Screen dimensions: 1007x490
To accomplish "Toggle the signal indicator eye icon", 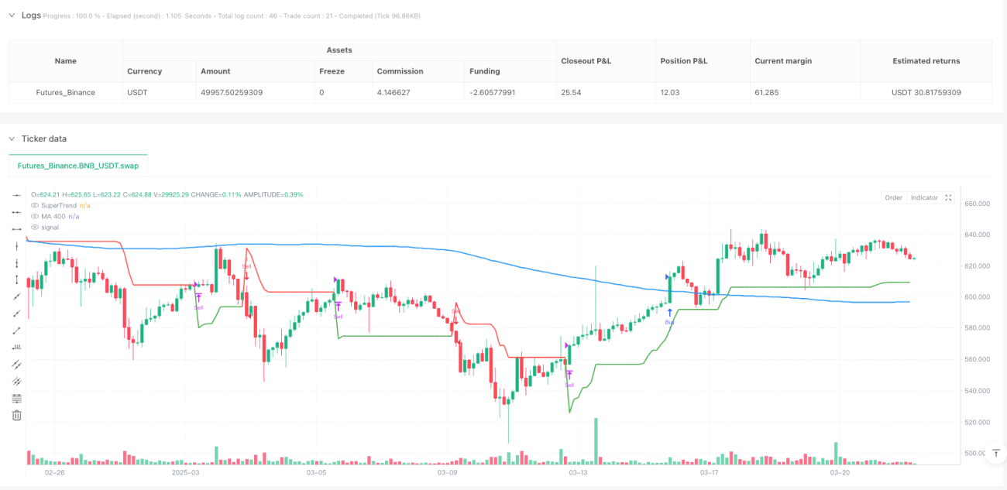I will (34, 227).
